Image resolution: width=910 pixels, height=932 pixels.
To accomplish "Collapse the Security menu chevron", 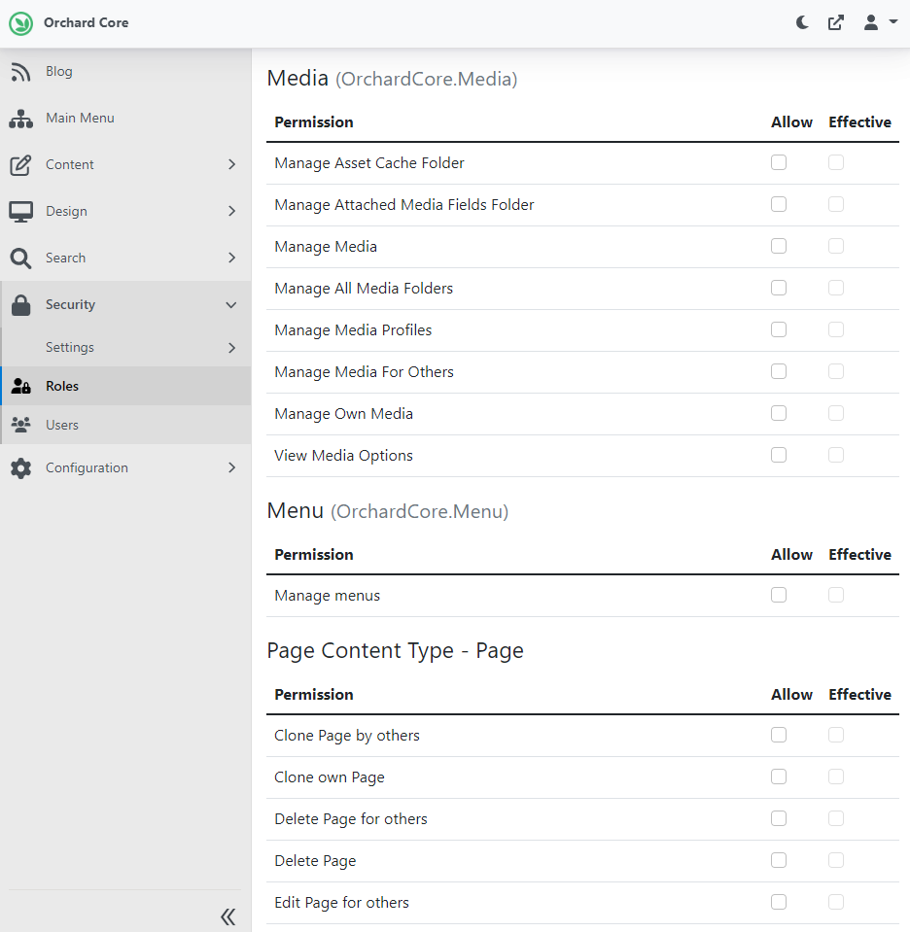I will pos(231,305).
